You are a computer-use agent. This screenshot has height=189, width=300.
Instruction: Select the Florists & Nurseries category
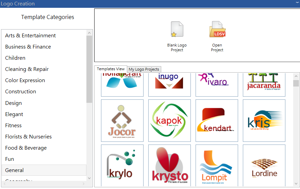click(x=28, y=137)
